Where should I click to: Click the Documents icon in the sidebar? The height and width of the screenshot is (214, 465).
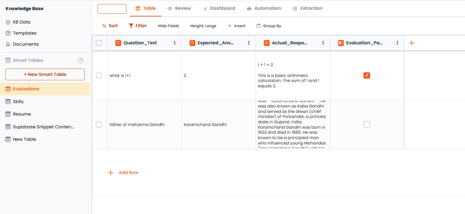pos(7,44)
